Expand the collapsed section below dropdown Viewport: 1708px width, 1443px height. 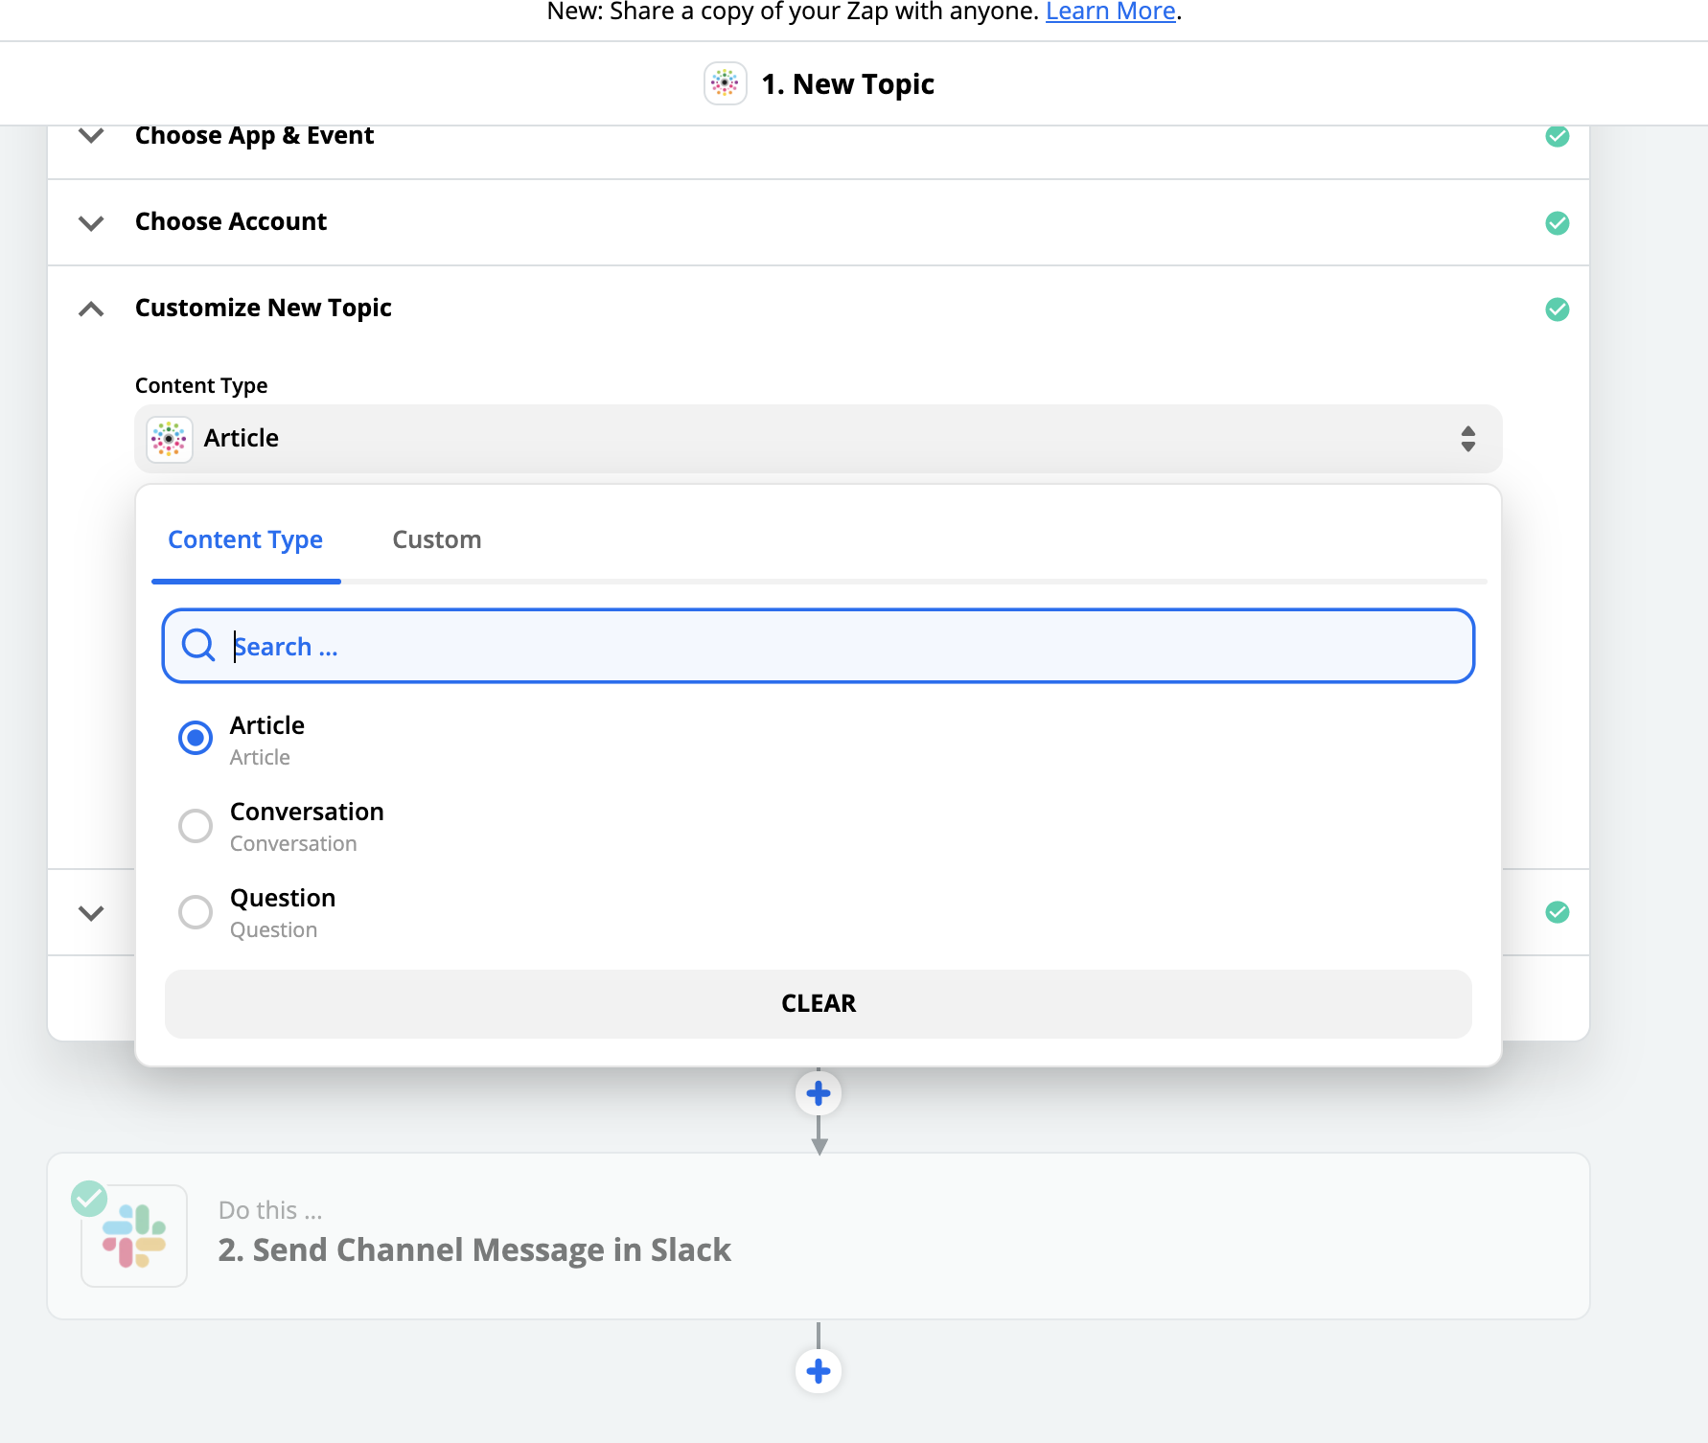(91, 913)
